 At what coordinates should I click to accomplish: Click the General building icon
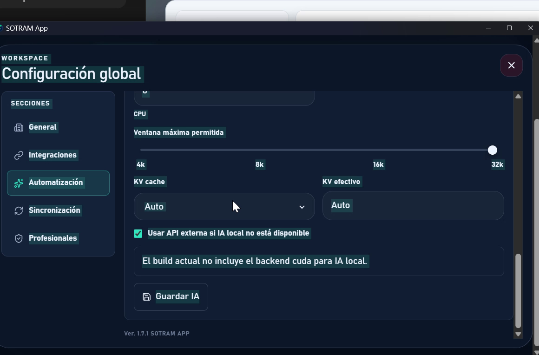(19, 127)
